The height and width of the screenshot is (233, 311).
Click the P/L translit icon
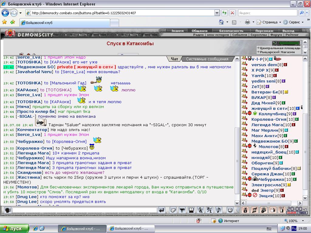(x=210, y=210)
